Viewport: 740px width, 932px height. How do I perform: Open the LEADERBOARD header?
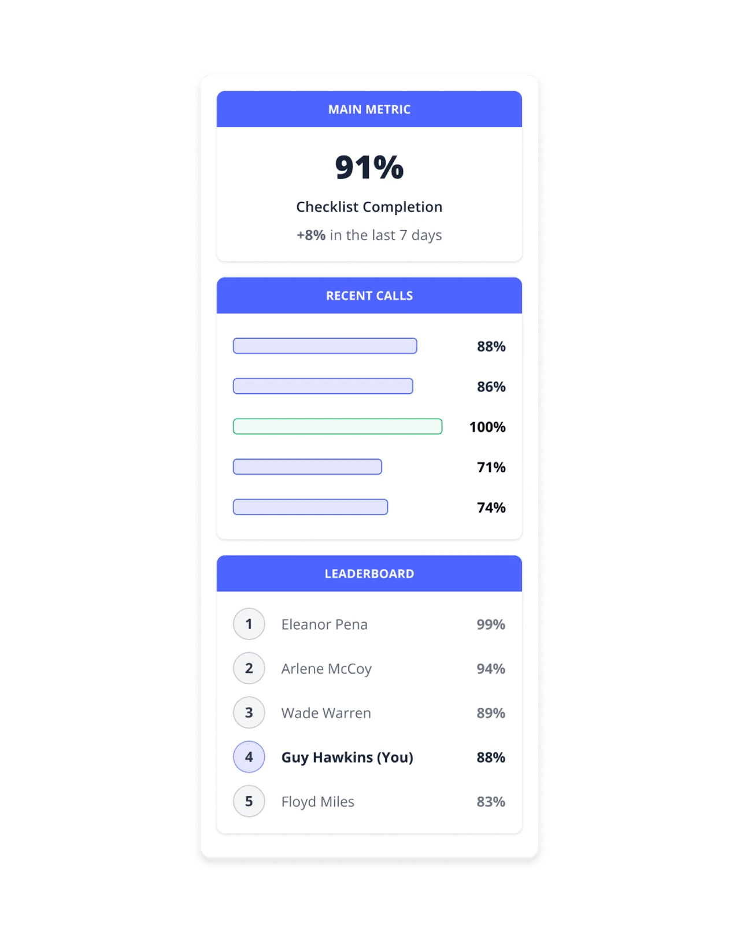pos(369,574)
